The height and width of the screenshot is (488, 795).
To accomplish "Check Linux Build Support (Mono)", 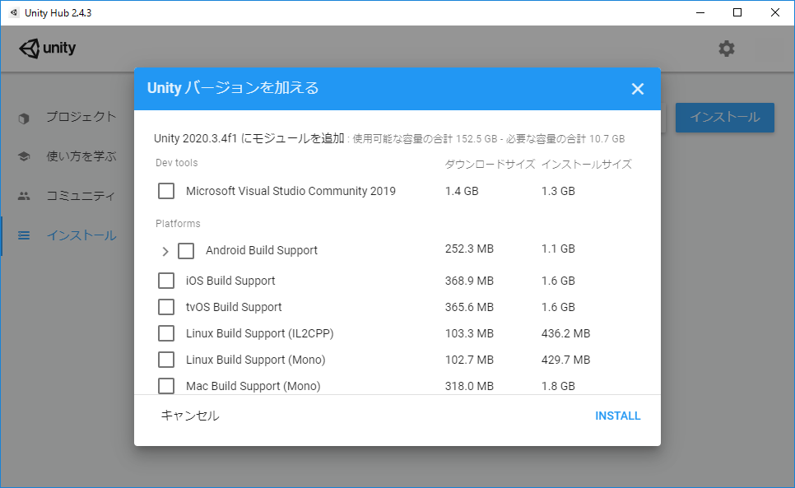I will [166, 360].
